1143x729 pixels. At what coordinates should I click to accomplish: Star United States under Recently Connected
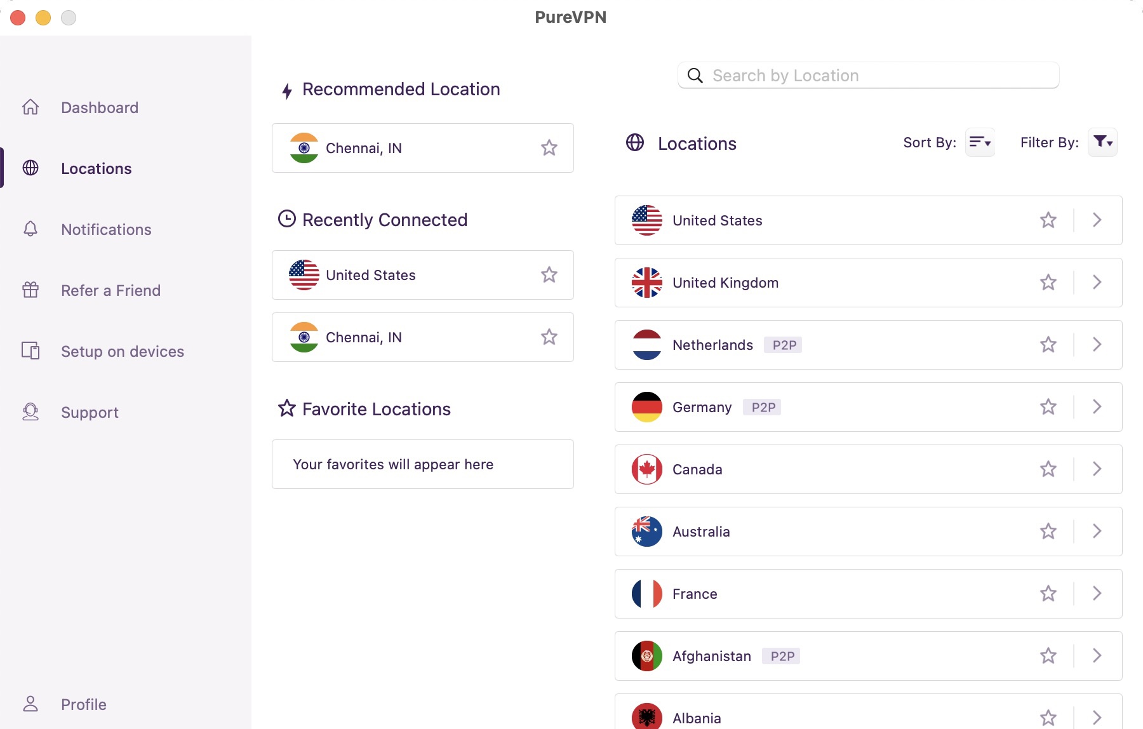[549, 274]
